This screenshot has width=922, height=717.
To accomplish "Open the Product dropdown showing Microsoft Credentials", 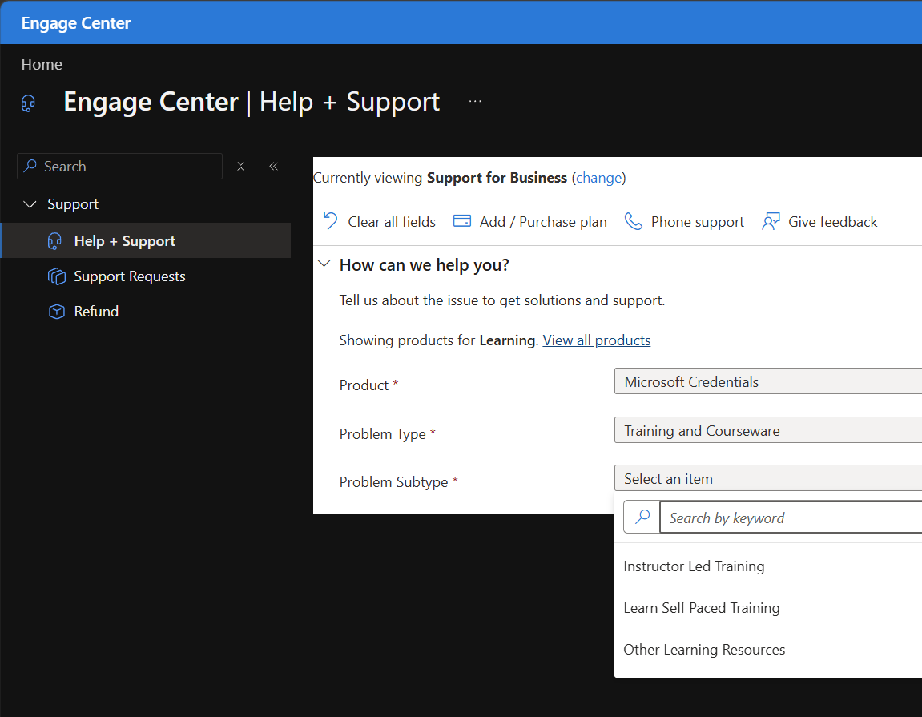I will [768, 381].
